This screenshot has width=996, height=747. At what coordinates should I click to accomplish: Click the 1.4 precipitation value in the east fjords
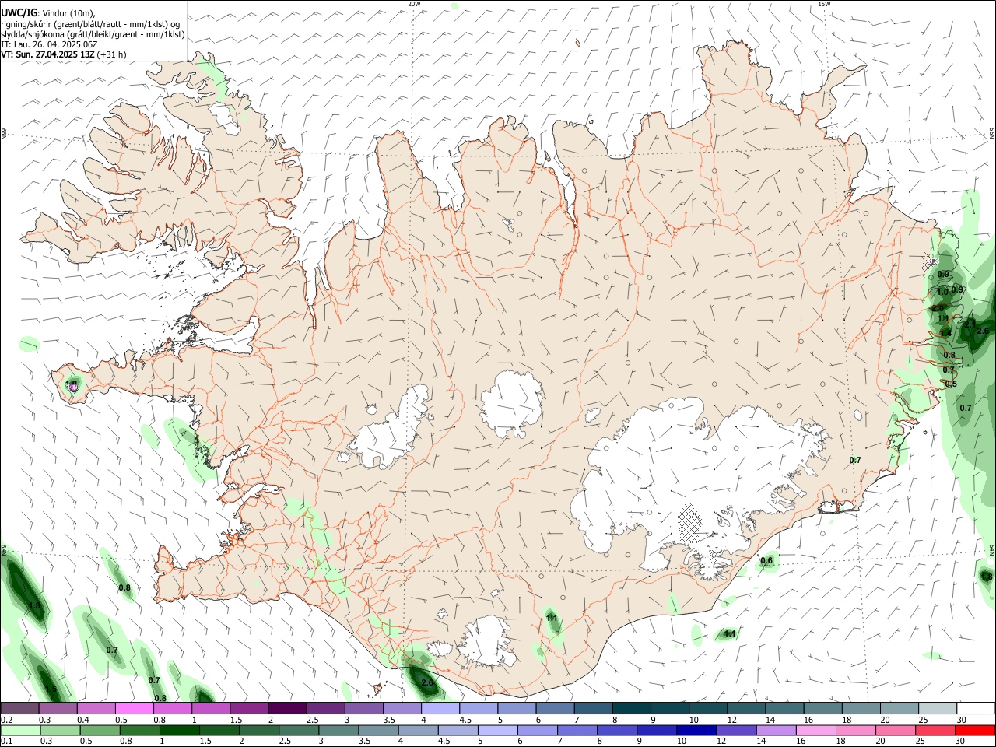(x=945, y=332)
